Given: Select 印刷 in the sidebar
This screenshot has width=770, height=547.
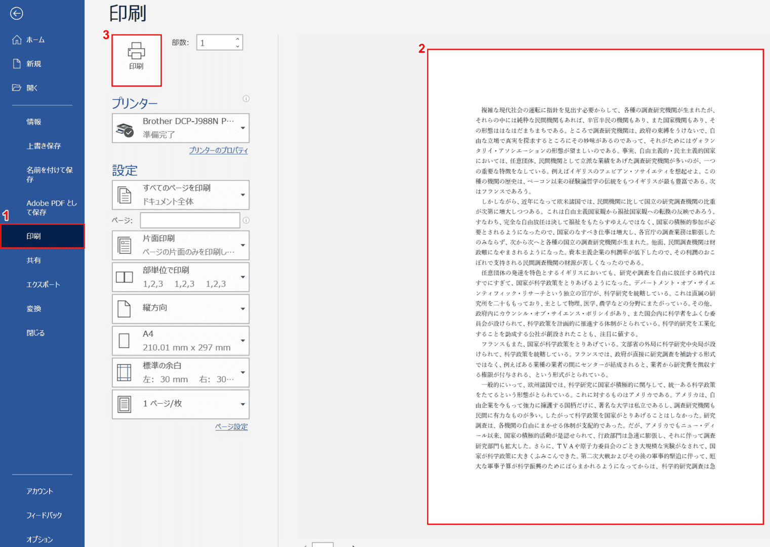Looking at the screenshot, I should 42,237.
